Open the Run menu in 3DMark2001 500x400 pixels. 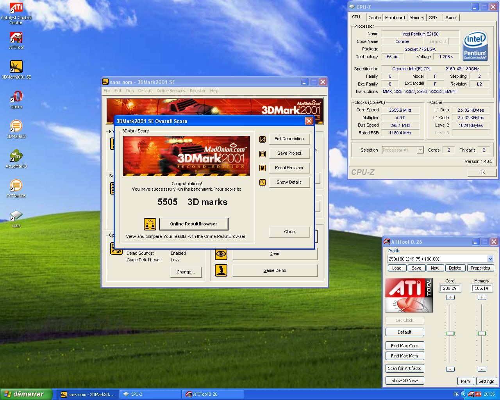pyautogui.click(x=130, y=91)
